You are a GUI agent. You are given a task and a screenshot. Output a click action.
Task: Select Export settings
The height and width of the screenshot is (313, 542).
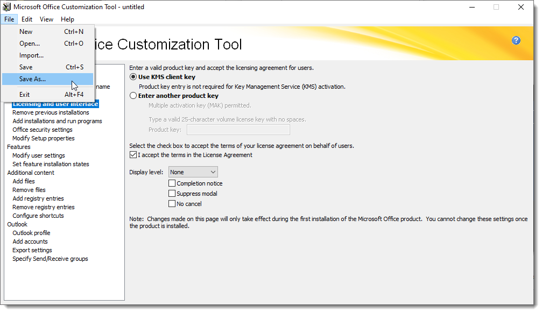(32, 251)
